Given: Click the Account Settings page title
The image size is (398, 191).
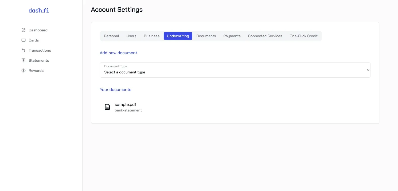Looking at the screenshot, I should coord(117,10).
